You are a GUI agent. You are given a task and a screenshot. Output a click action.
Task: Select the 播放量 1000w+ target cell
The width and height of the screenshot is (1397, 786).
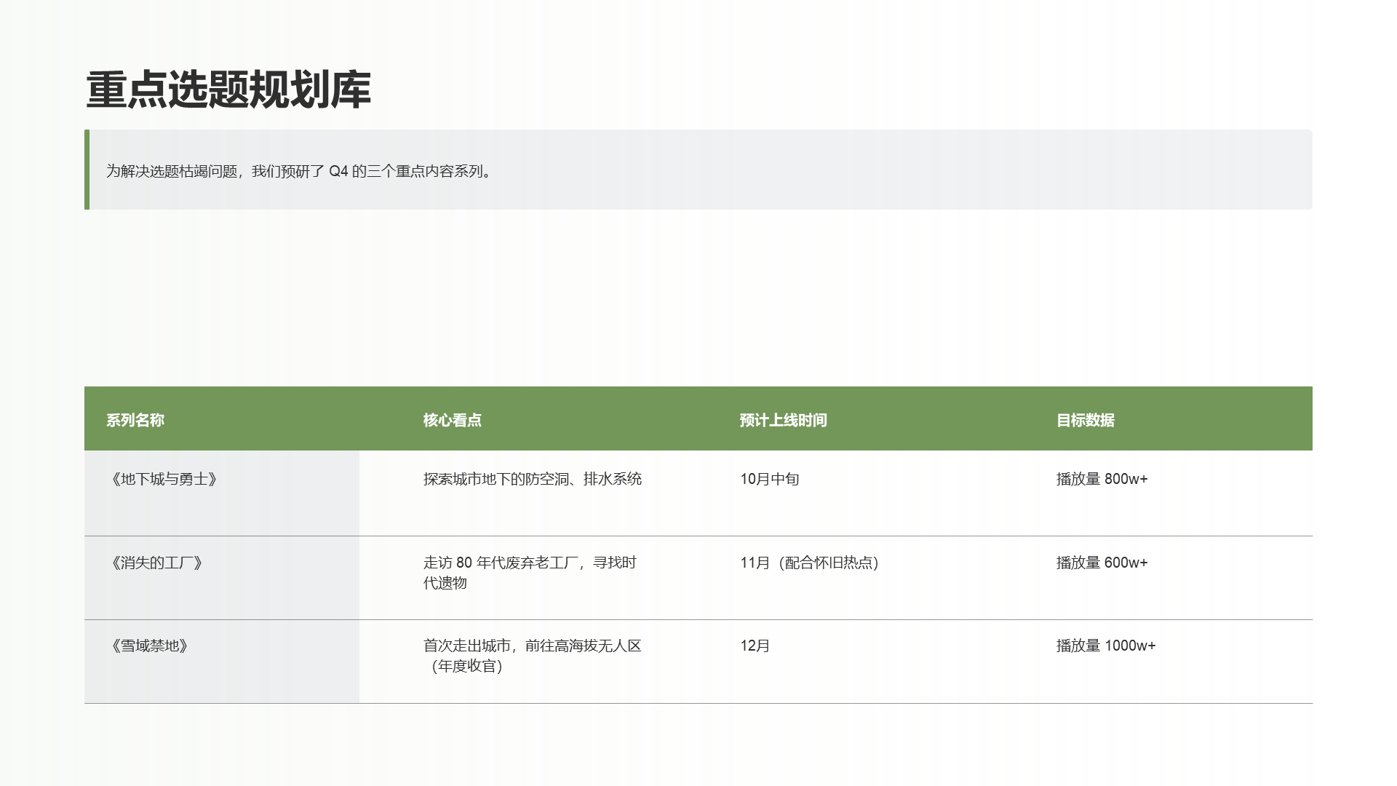point(1107,646)
